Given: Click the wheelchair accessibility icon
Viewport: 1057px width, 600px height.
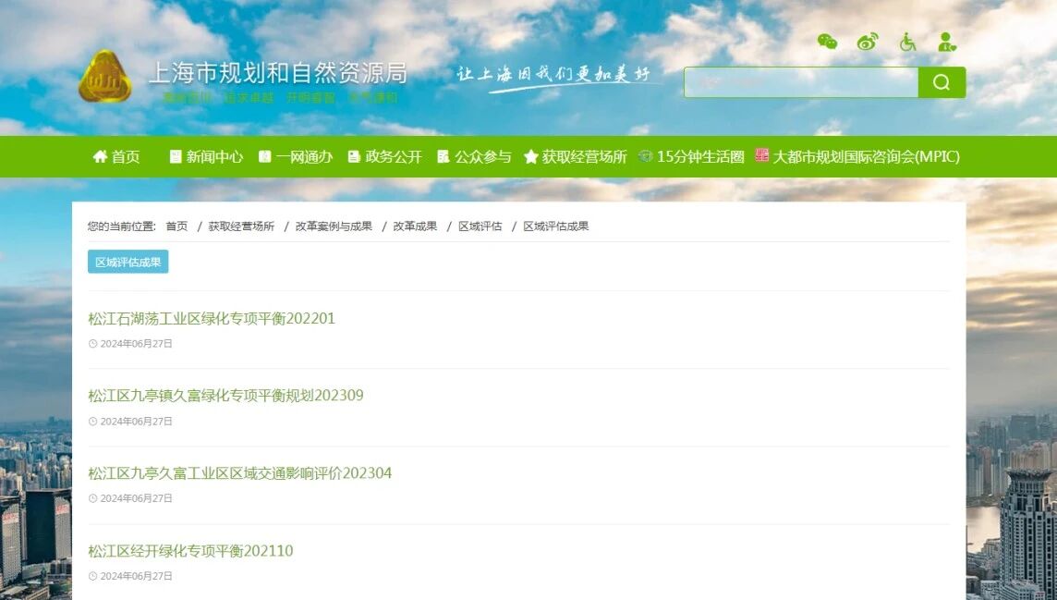Looking at the screenshot, I should click(x=907, y=42).
